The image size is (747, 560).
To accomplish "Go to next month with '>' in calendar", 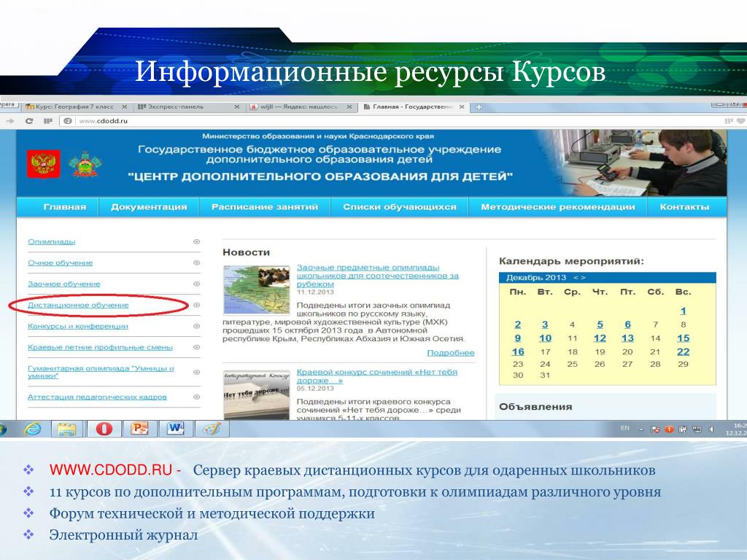I will 583,278.
